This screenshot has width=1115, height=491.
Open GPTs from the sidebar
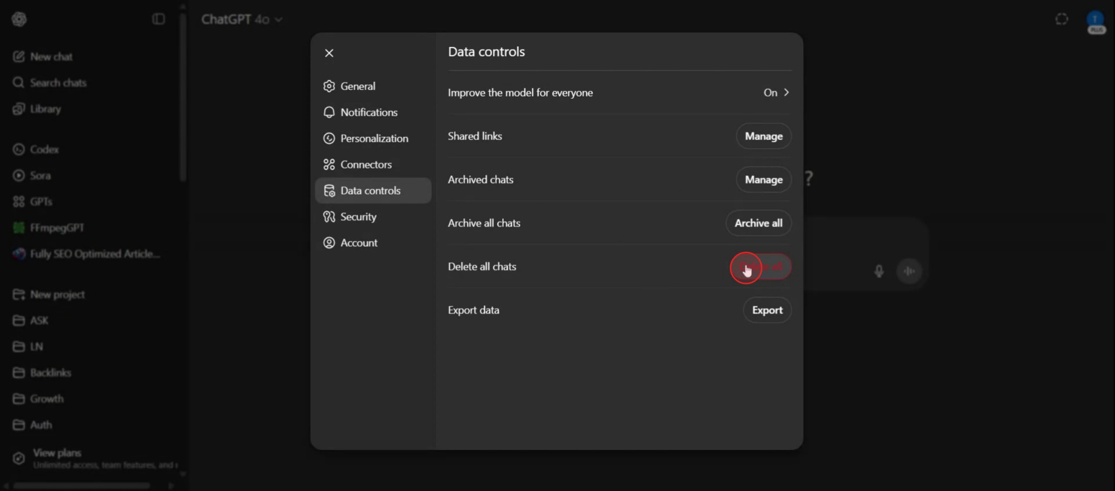point(91,202)
